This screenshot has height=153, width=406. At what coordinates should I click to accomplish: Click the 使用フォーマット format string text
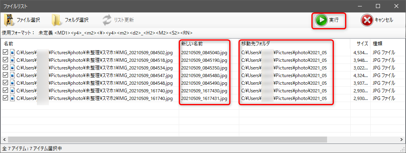(x=115, y=33)
